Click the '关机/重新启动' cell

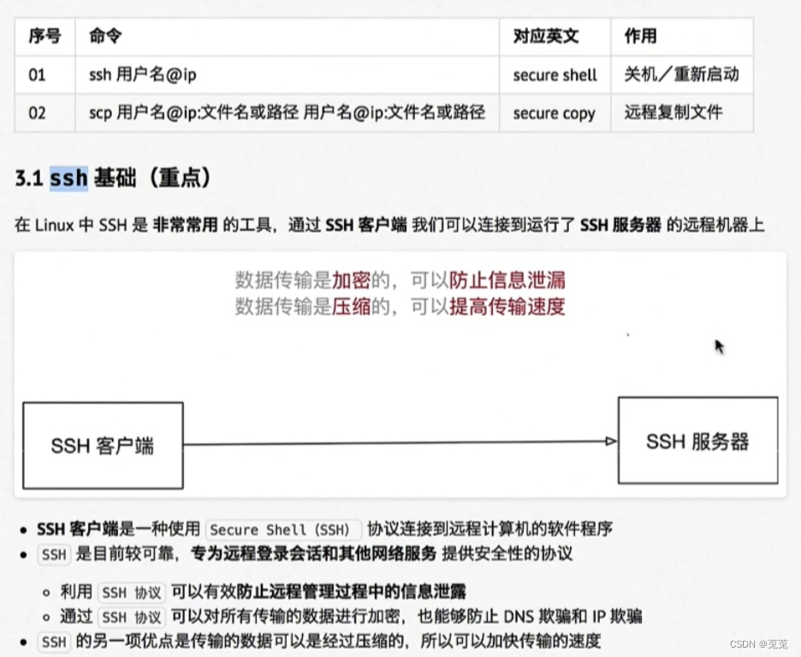tap(682, 74)
